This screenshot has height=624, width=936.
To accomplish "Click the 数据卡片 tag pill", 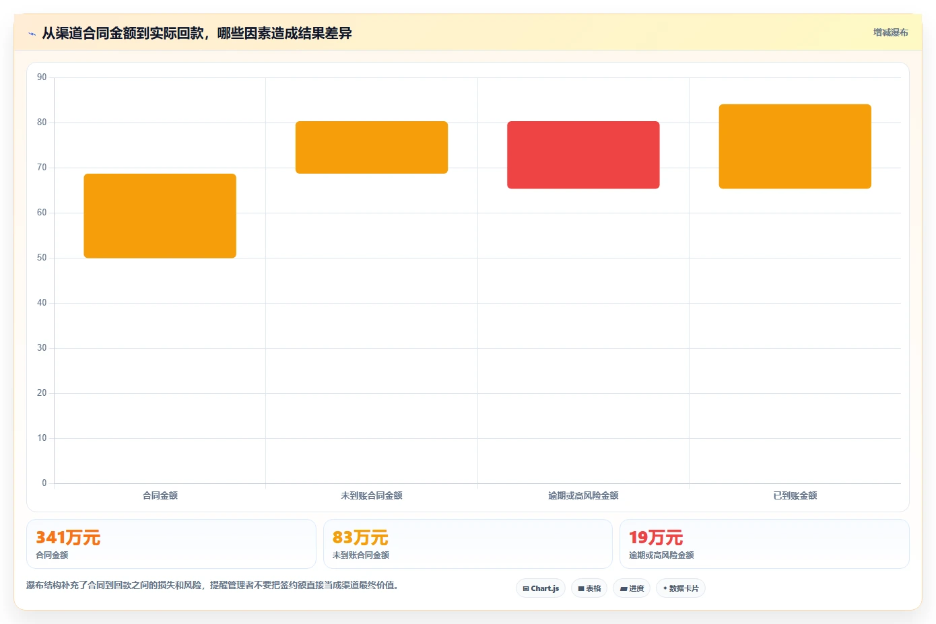I will coord(681,588).
